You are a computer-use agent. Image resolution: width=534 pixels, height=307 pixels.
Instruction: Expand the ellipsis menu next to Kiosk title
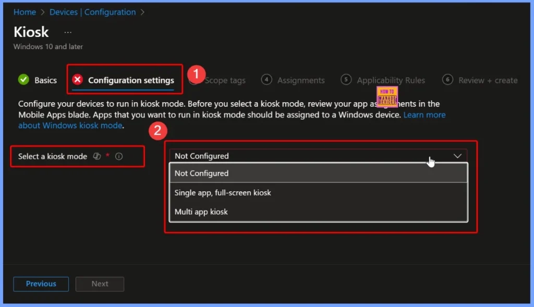(67, 32)
